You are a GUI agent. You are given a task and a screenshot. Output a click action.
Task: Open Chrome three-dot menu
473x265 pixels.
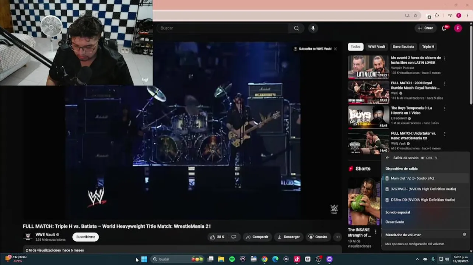tap(467, 15)
